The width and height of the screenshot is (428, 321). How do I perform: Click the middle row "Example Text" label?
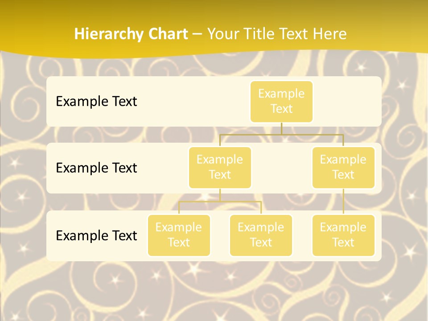pos(96,168)
